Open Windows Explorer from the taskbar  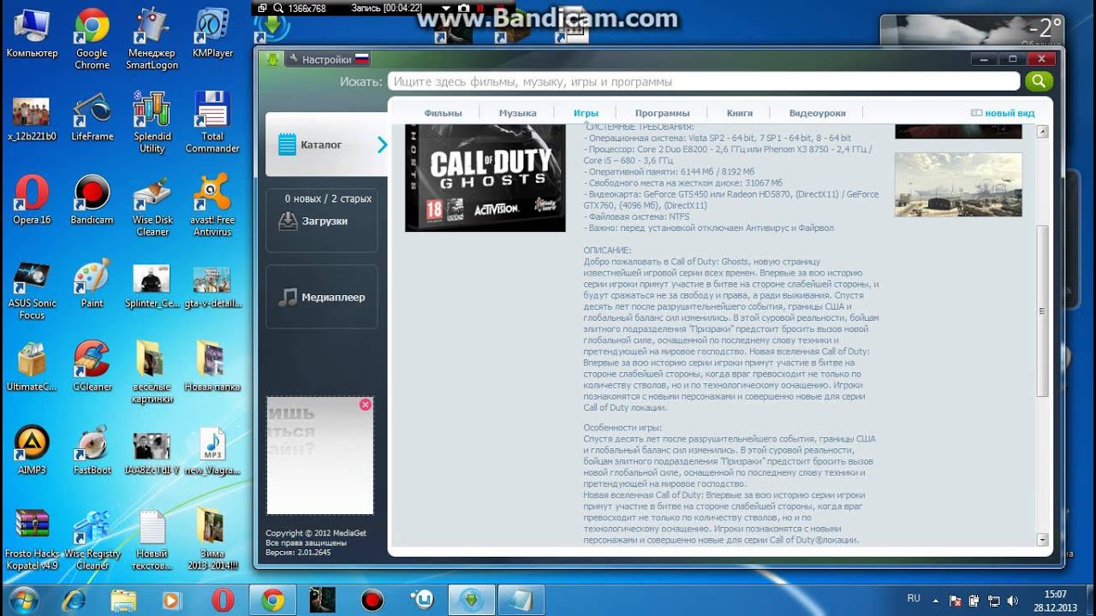123,600
